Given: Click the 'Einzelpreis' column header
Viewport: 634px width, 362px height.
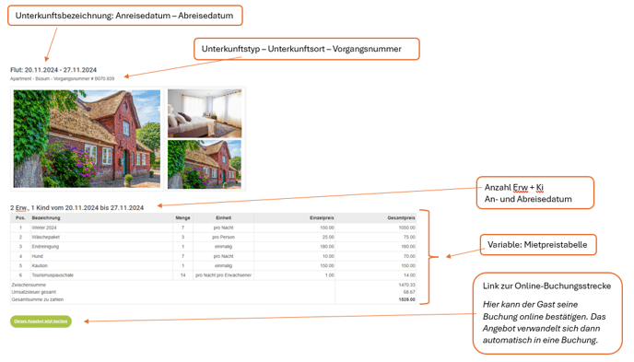Looking at the screenshot, I should click(x=322, y=217).
